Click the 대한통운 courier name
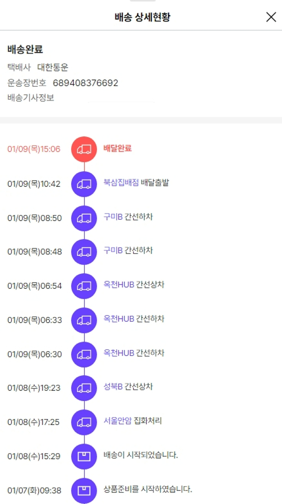The width and height of the screenshot is (282, 504). point(53,68)
